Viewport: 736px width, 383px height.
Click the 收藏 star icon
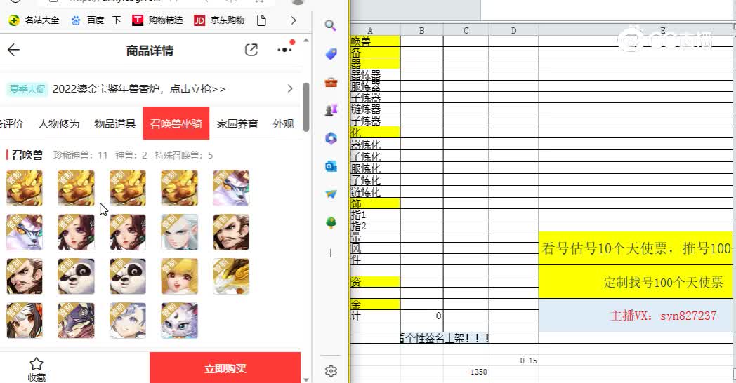pos(36,364)
